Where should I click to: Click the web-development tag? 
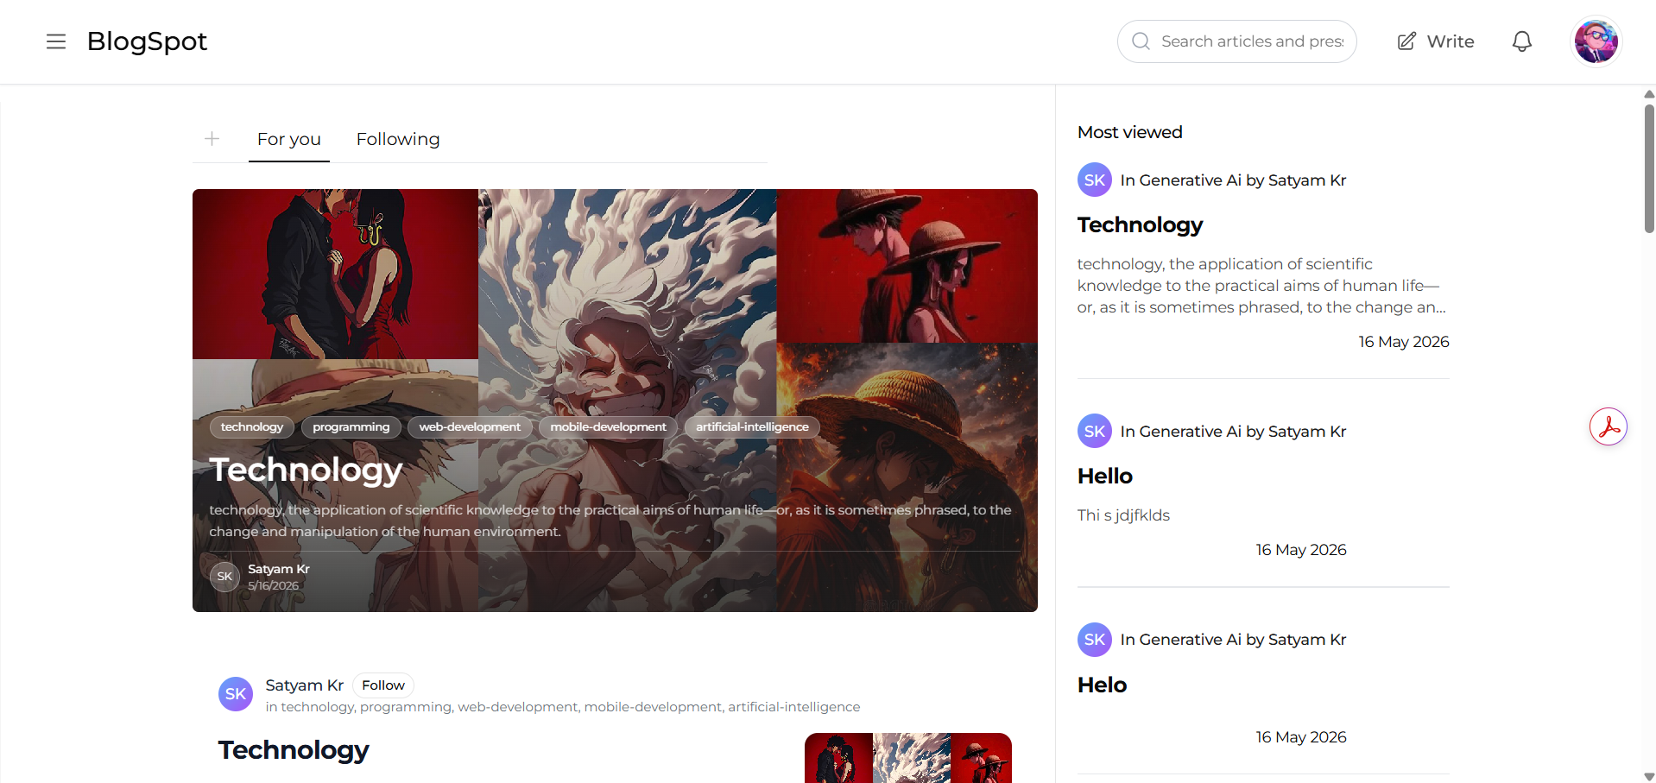pos(470,427)
